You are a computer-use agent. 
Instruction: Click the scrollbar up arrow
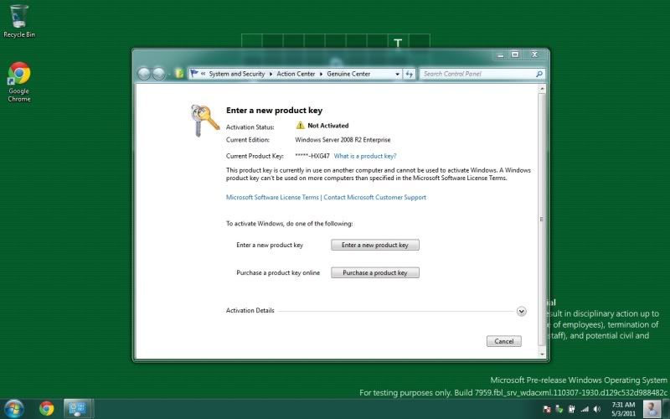click(542, 89)
